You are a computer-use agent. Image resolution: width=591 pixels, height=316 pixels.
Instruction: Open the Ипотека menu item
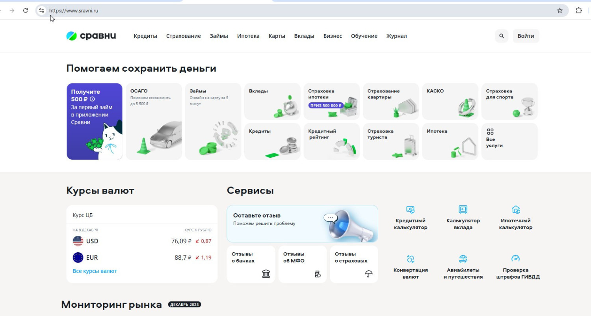[248, 36]
